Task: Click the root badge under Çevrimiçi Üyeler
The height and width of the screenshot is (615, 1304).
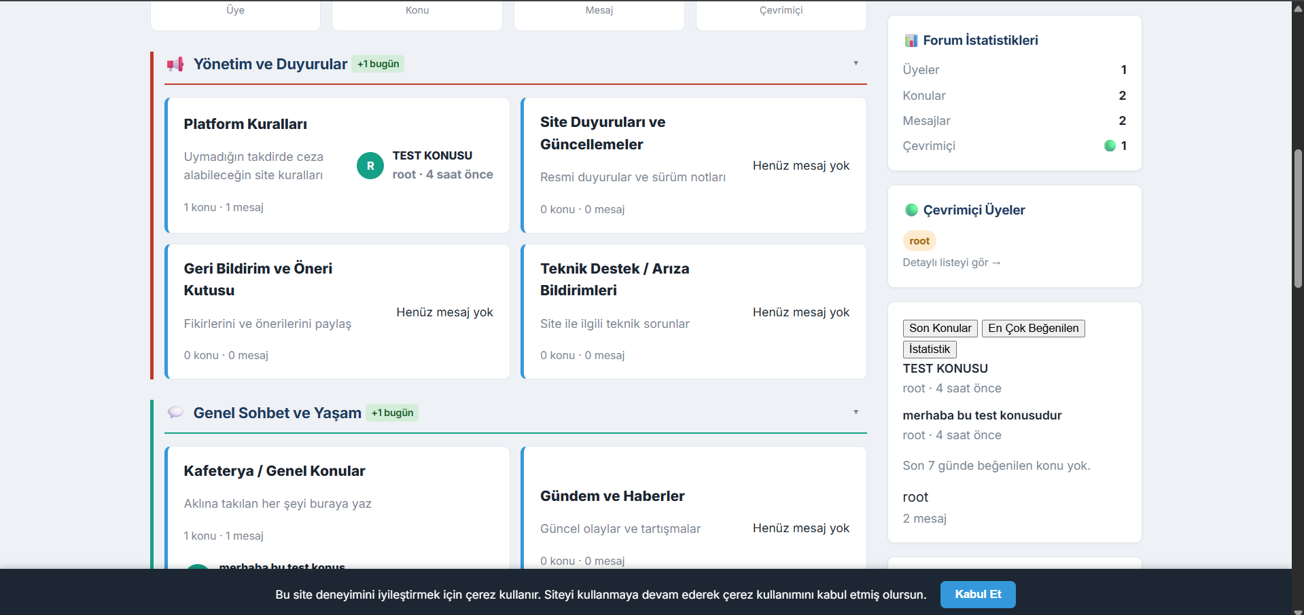Action: point(919,241)
